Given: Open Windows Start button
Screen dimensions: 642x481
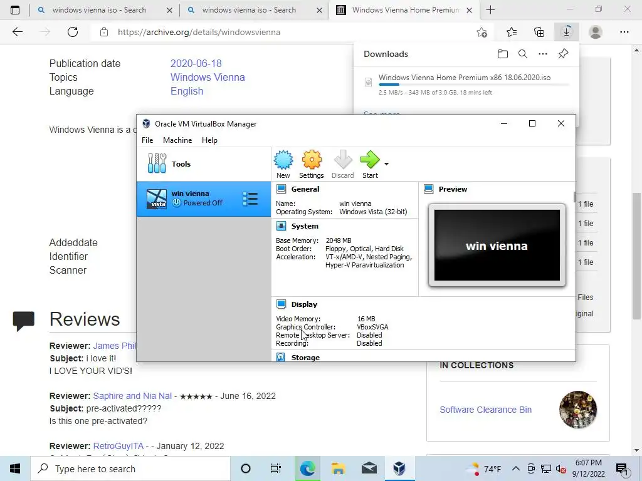Looking at the screenshot, I should tap(15, 468).
